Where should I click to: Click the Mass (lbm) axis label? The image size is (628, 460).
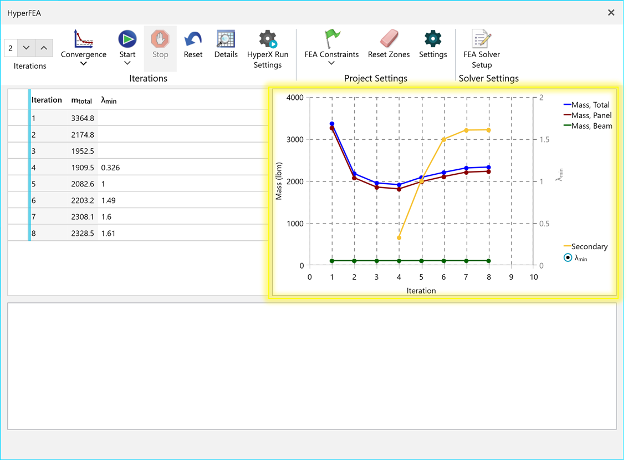point(279,181)
